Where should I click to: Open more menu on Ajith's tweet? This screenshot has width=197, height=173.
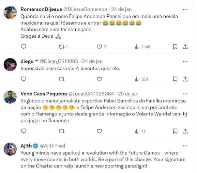point(185,145)
